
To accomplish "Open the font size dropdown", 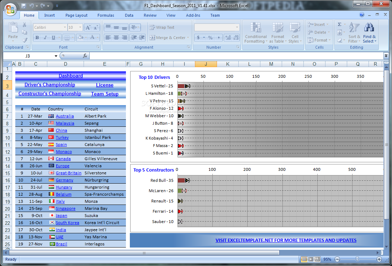I will 80,27.
